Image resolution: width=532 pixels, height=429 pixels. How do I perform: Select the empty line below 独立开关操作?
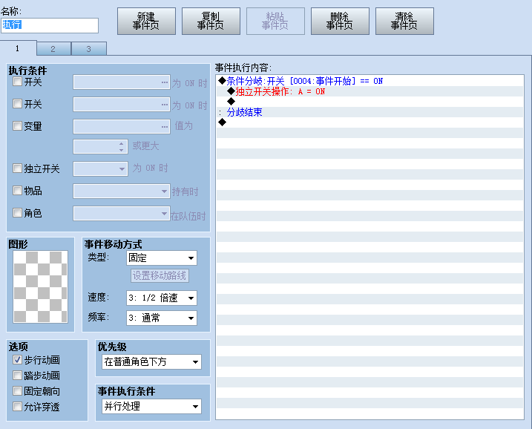click(370, 102)
